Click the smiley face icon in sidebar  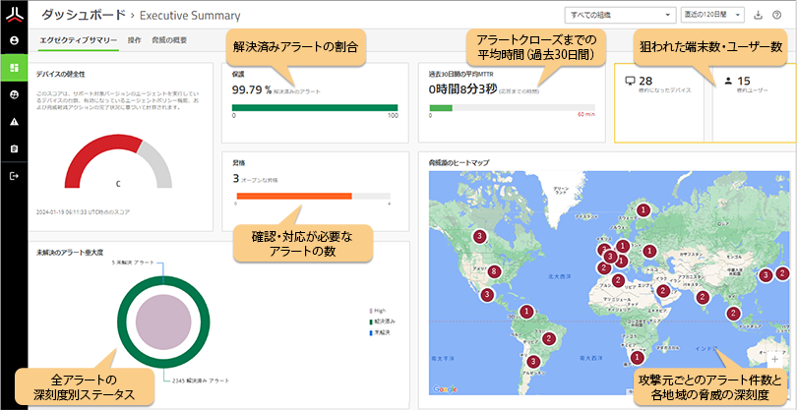coord(14,95)
